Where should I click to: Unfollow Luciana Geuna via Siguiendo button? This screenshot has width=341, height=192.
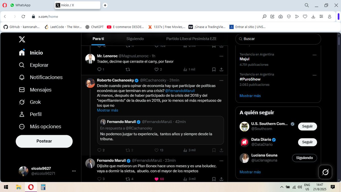point(304,158)
